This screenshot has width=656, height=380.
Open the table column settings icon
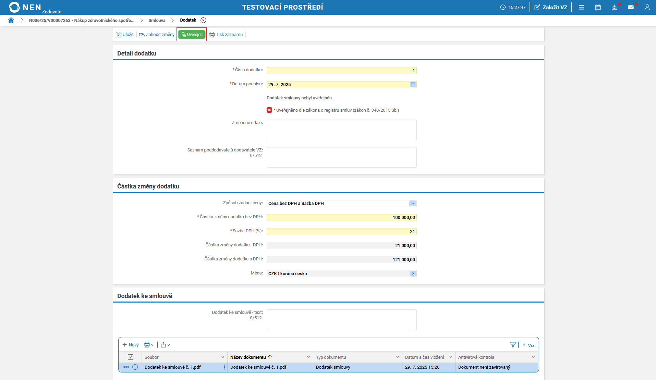point(131,357)
